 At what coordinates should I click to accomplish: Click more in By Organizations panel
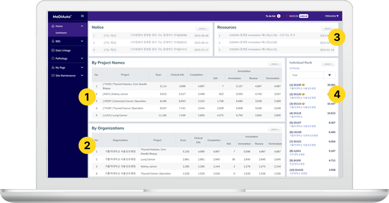274,129
